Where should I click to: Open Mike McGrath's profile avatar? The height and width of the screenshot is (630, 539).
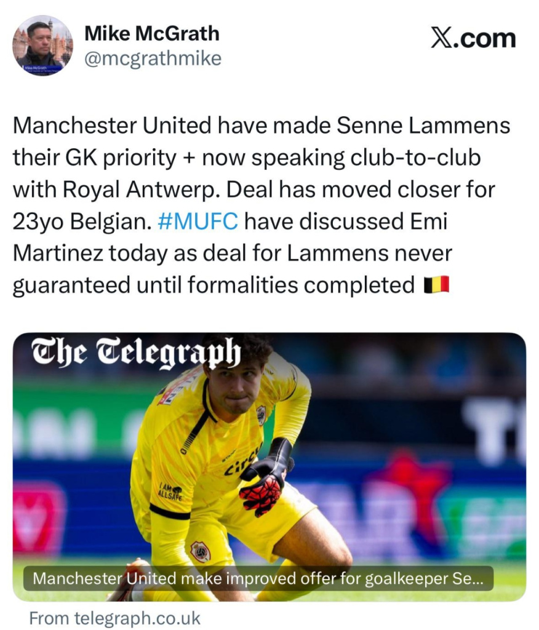(42, 46)
